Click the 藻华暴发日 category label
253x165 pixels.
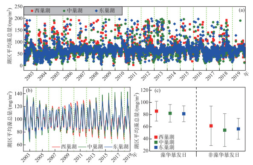[174, 155]
